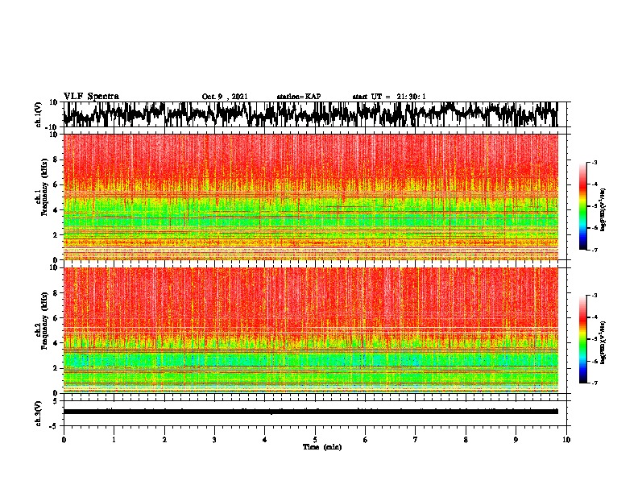
Task: Click the ch.2 spectrogram panel
Action: coord(311,330)
